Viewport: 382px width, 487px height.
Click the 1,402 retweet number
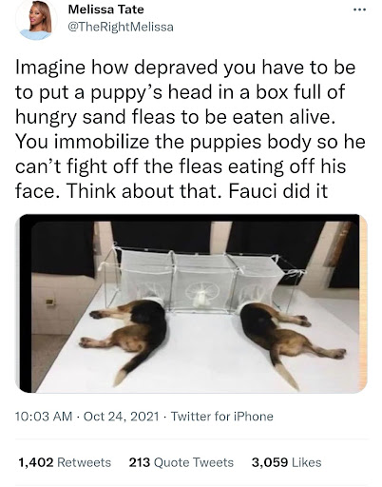tap(36, 462)
